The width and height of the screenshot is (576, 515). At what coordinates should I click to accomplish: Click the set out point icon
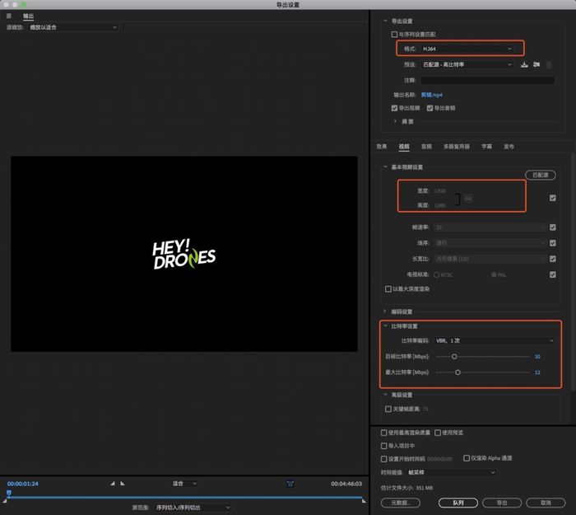(x=123, y=484)
